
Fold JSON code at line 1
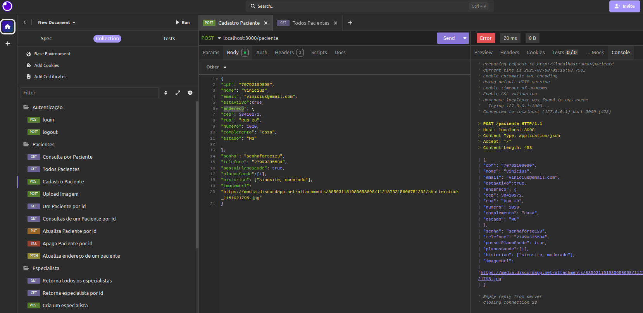217,79
